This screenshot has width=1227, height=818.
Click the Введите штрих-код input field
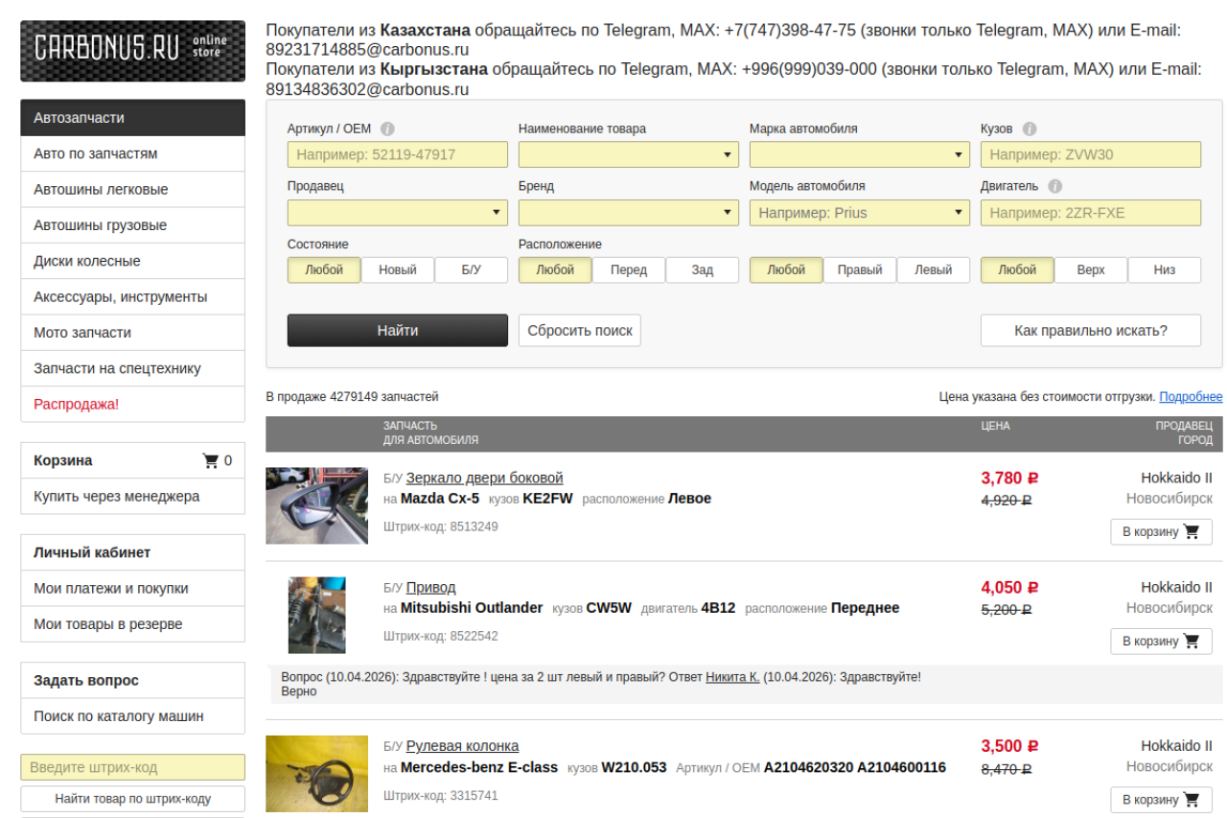tap(132, 768)
